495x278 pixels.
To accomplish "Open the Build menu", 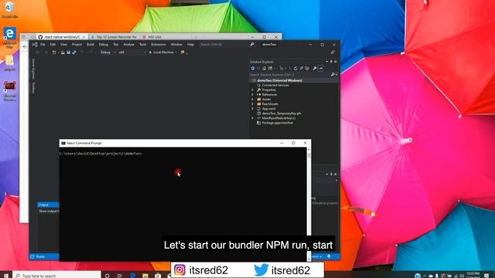I will [90, 45].
